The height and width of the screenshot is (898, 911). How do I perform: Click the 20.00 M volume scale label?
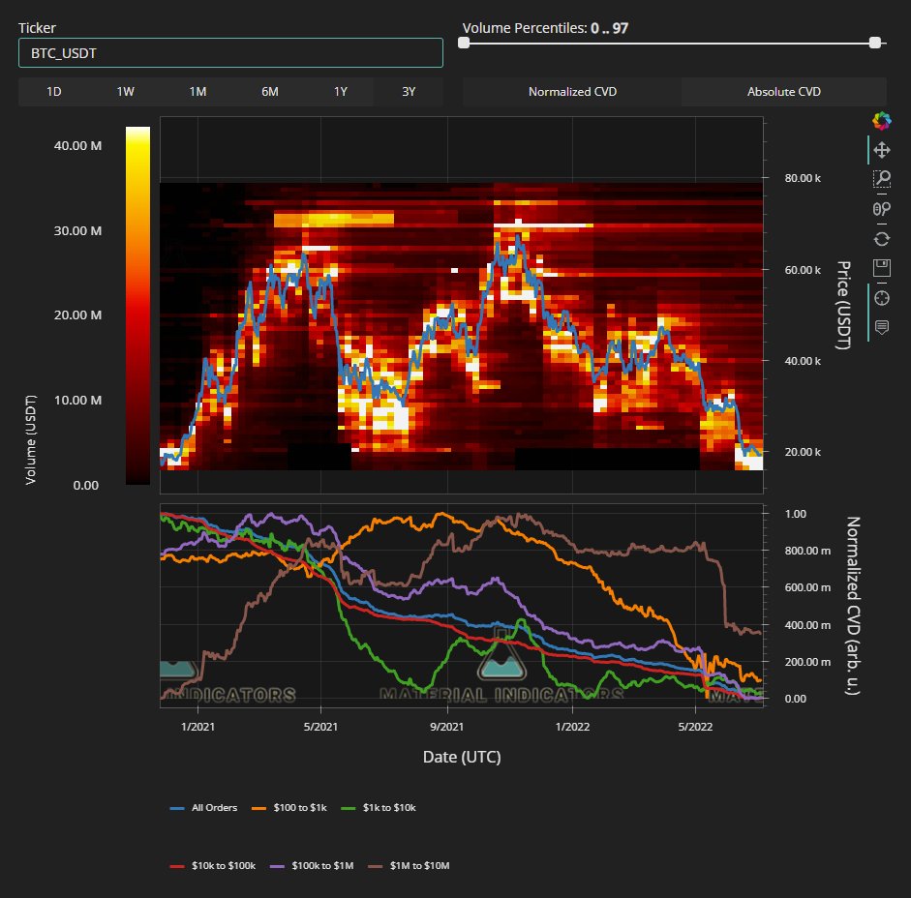pyautogui.click(x=77, y=314)
